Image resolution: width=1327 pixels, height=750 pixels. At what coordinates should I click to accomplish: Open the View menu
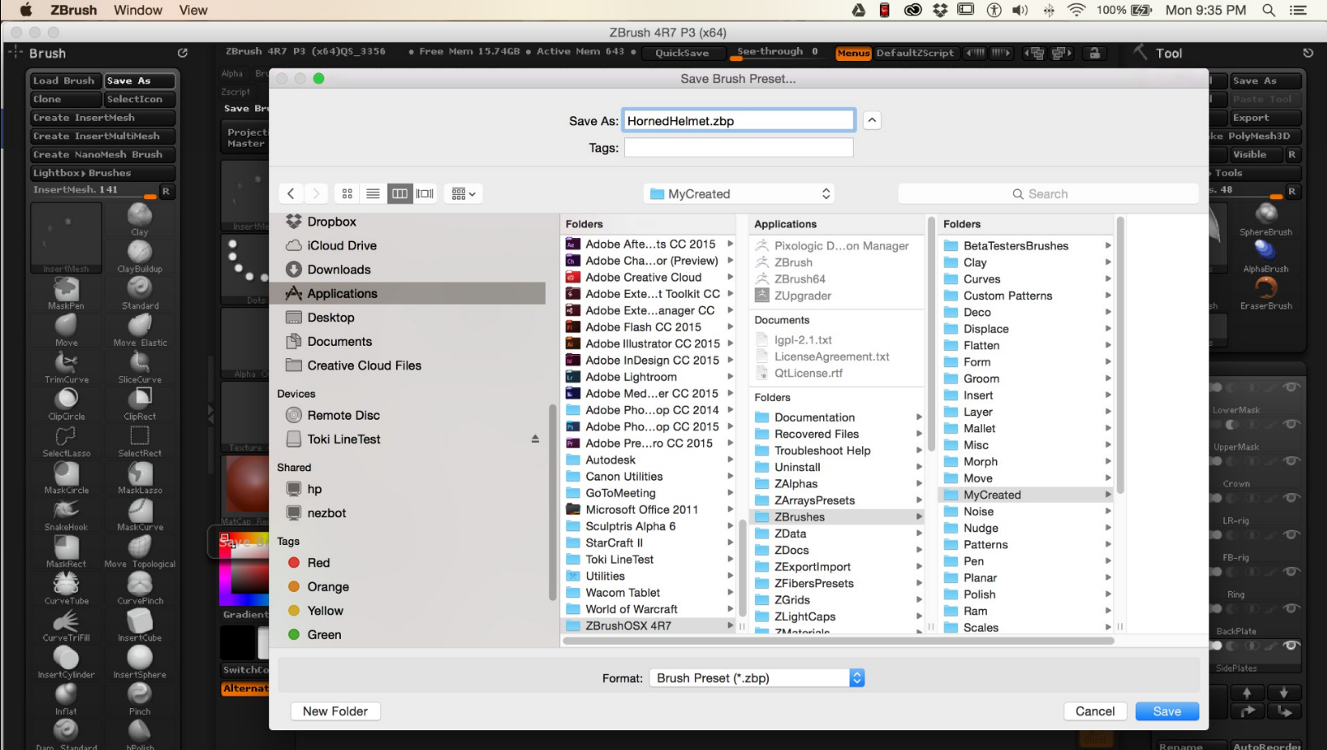click(193, 10)
